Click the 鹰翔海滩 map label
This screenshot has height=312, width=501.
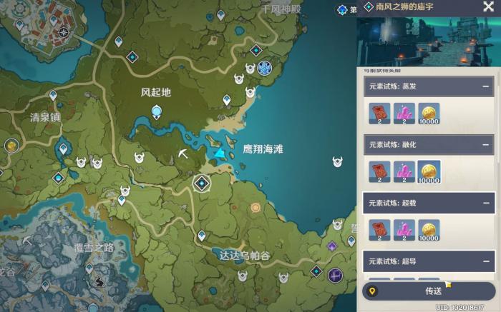point(263,149)
